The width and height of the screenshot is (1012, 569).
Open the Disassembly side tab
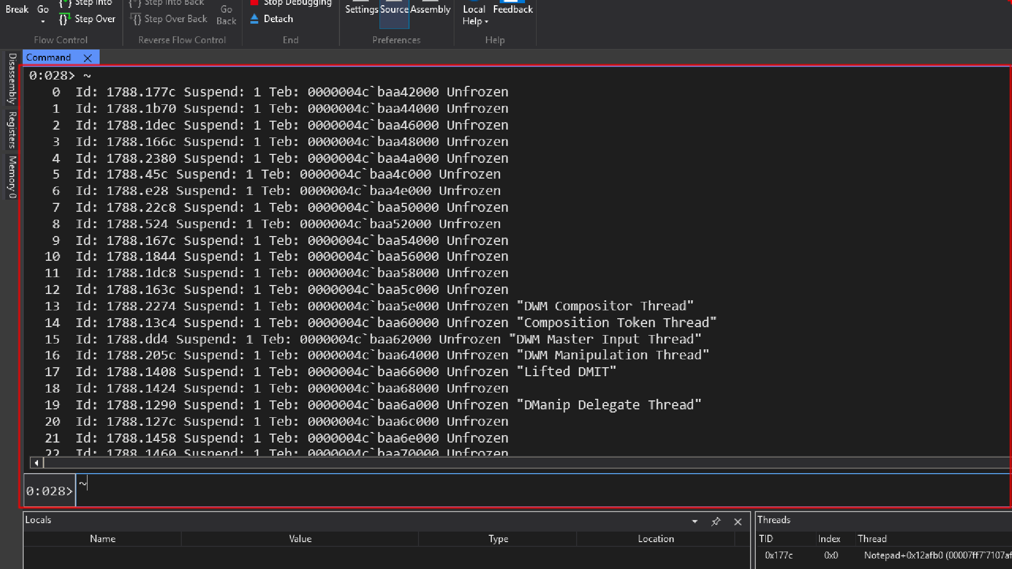pyautogui.click(x=12, y=78)
